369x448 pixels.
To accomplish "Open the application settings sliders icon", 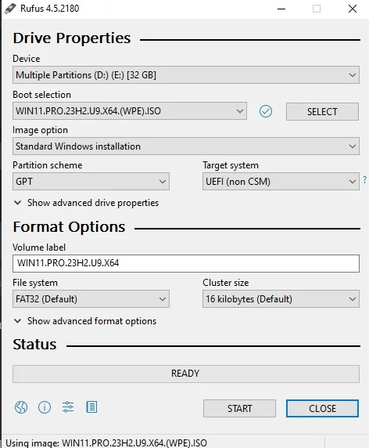I will [68, 406].
